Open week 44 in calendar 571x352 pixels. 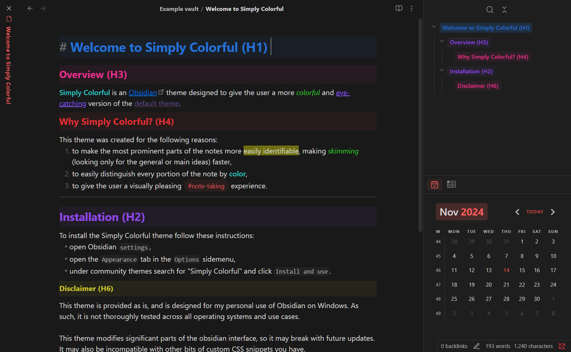tap(438, 242)
